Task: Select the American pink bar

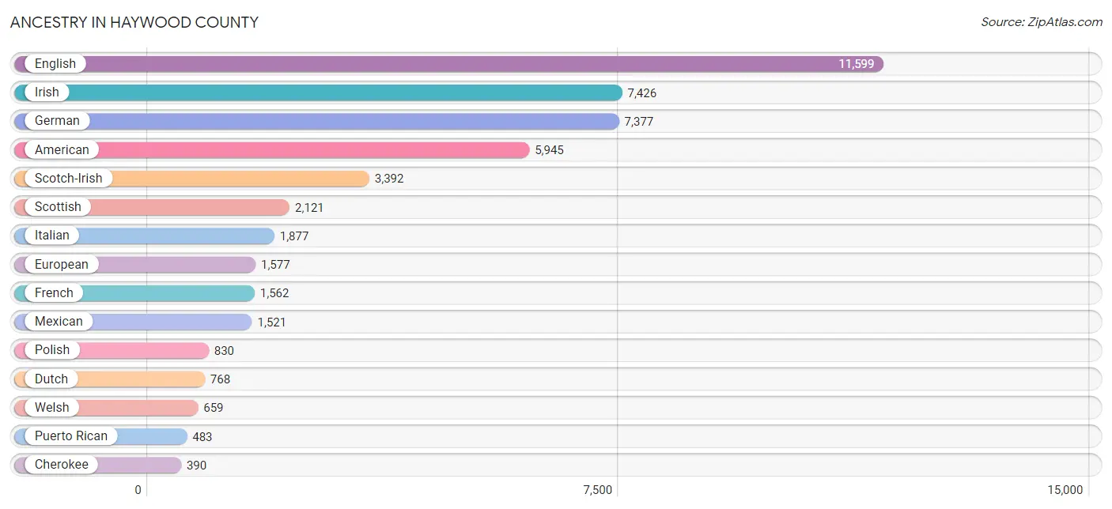Action: 271,149
